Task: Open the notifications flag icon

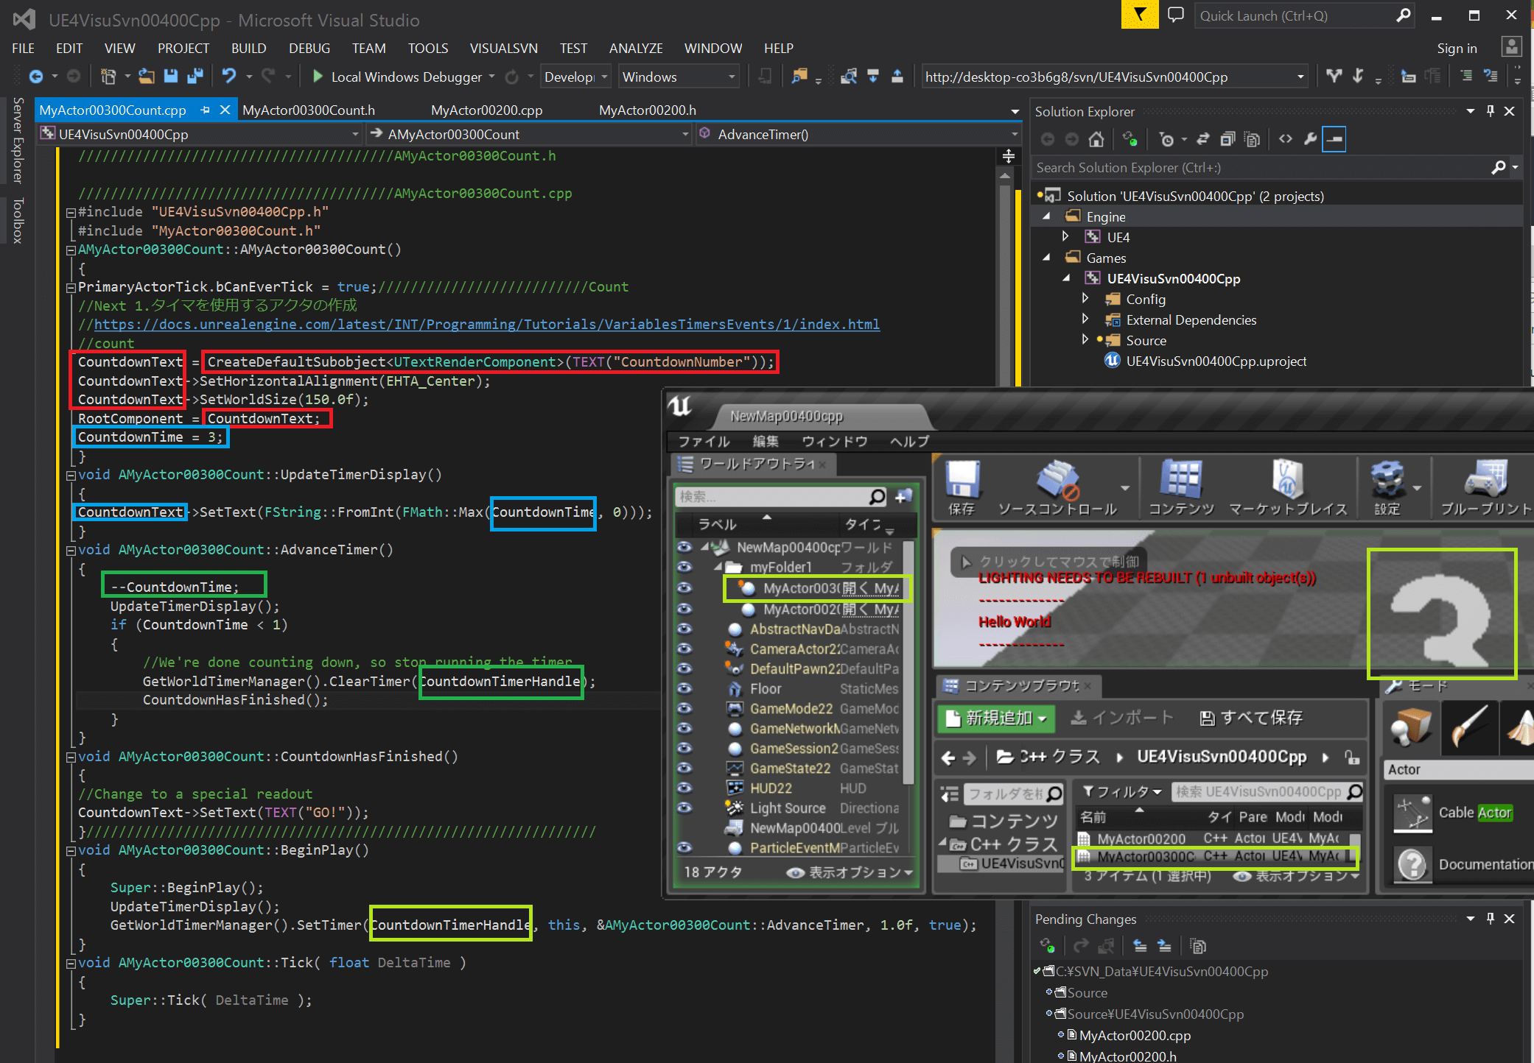Action: click(x=1139, y=15)
